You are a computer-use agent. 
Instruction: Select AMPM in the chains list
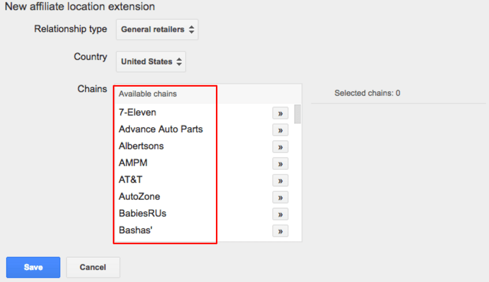[x=133, y=163]
